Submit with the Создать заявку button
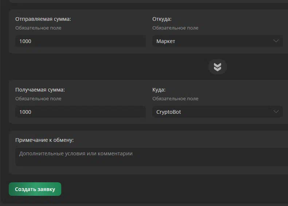 tap(35, 189)
